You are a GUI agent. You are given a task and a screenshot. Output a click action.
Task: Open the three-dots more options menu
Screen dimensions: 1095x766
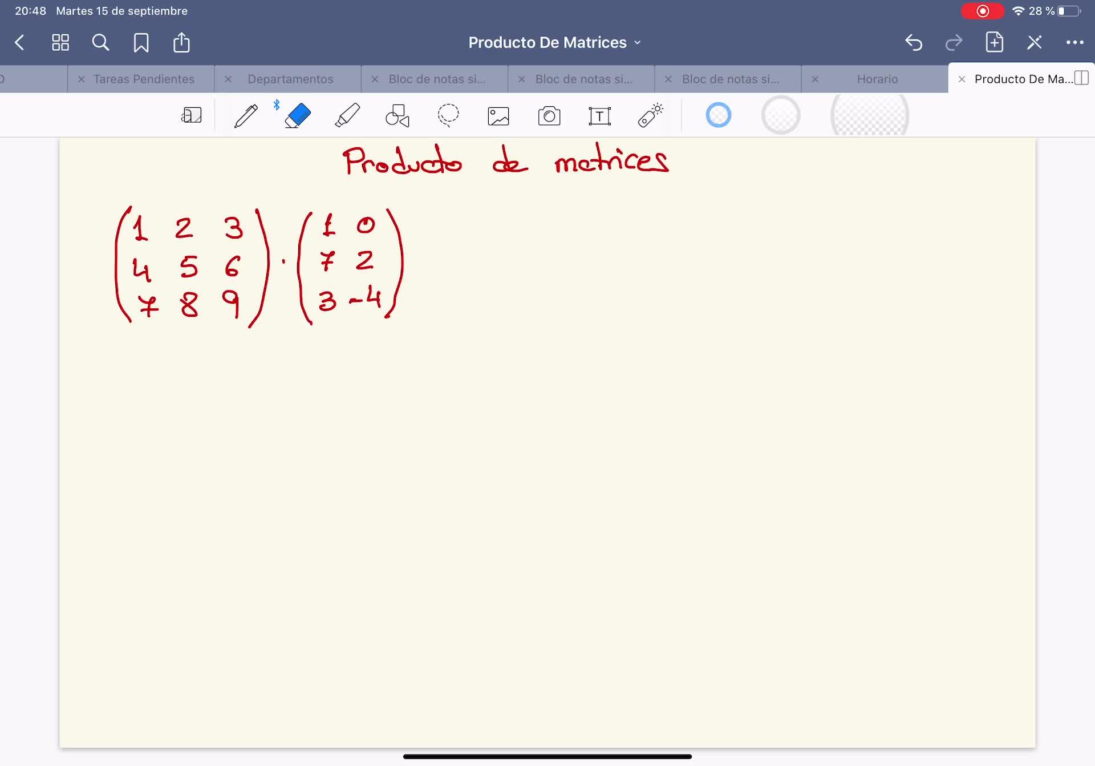tap(1074, 43)
